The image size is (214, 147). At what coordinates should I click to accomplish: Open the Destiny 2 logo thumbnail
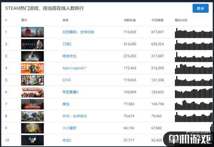pos(32,140)
